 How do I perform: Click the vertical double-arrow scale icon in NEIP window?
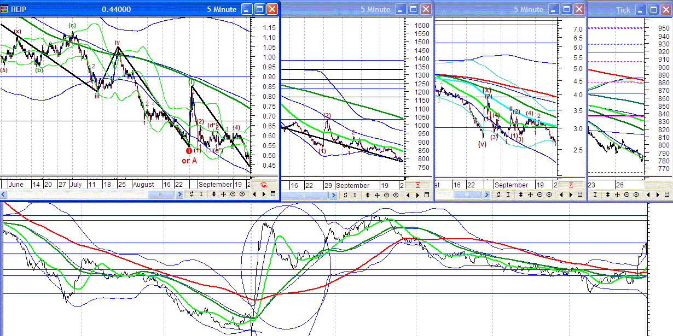[214, 194]
